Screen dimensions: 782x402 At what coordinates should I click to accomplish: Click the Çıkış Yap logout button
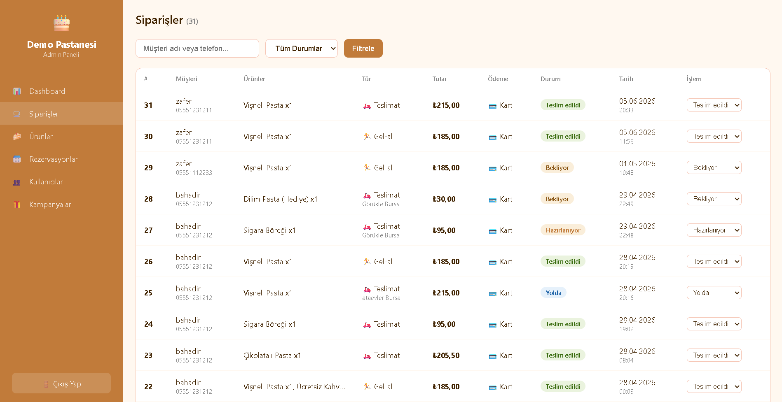[61, 383]
